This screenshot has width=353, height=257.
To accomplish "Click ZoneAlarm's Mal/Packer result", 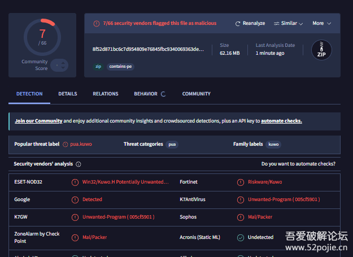I will 94,237.
